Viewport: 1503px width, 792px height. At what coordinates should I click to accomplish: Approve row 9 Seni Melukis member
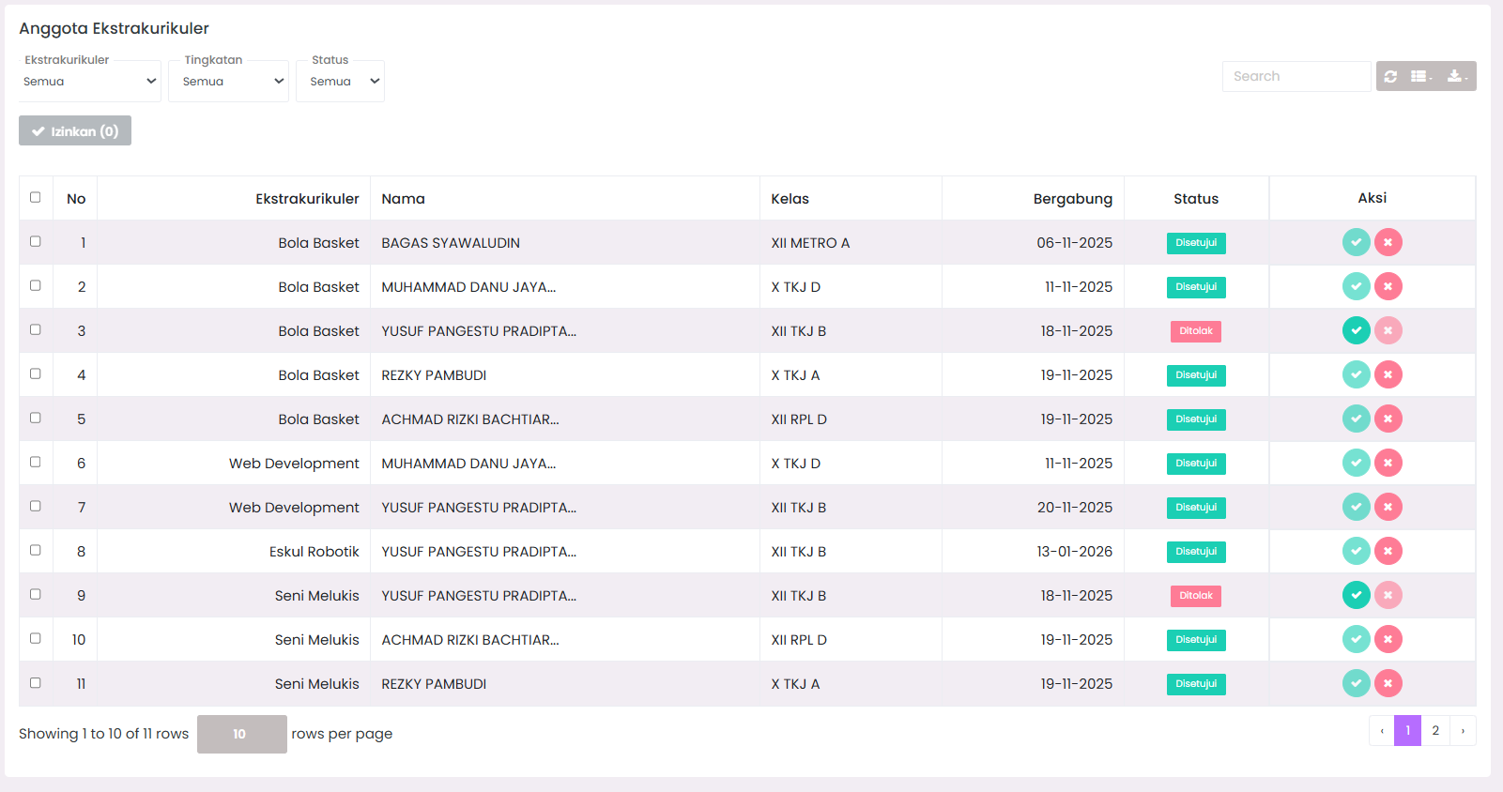pyautogui.click(x=1356, y=595)
